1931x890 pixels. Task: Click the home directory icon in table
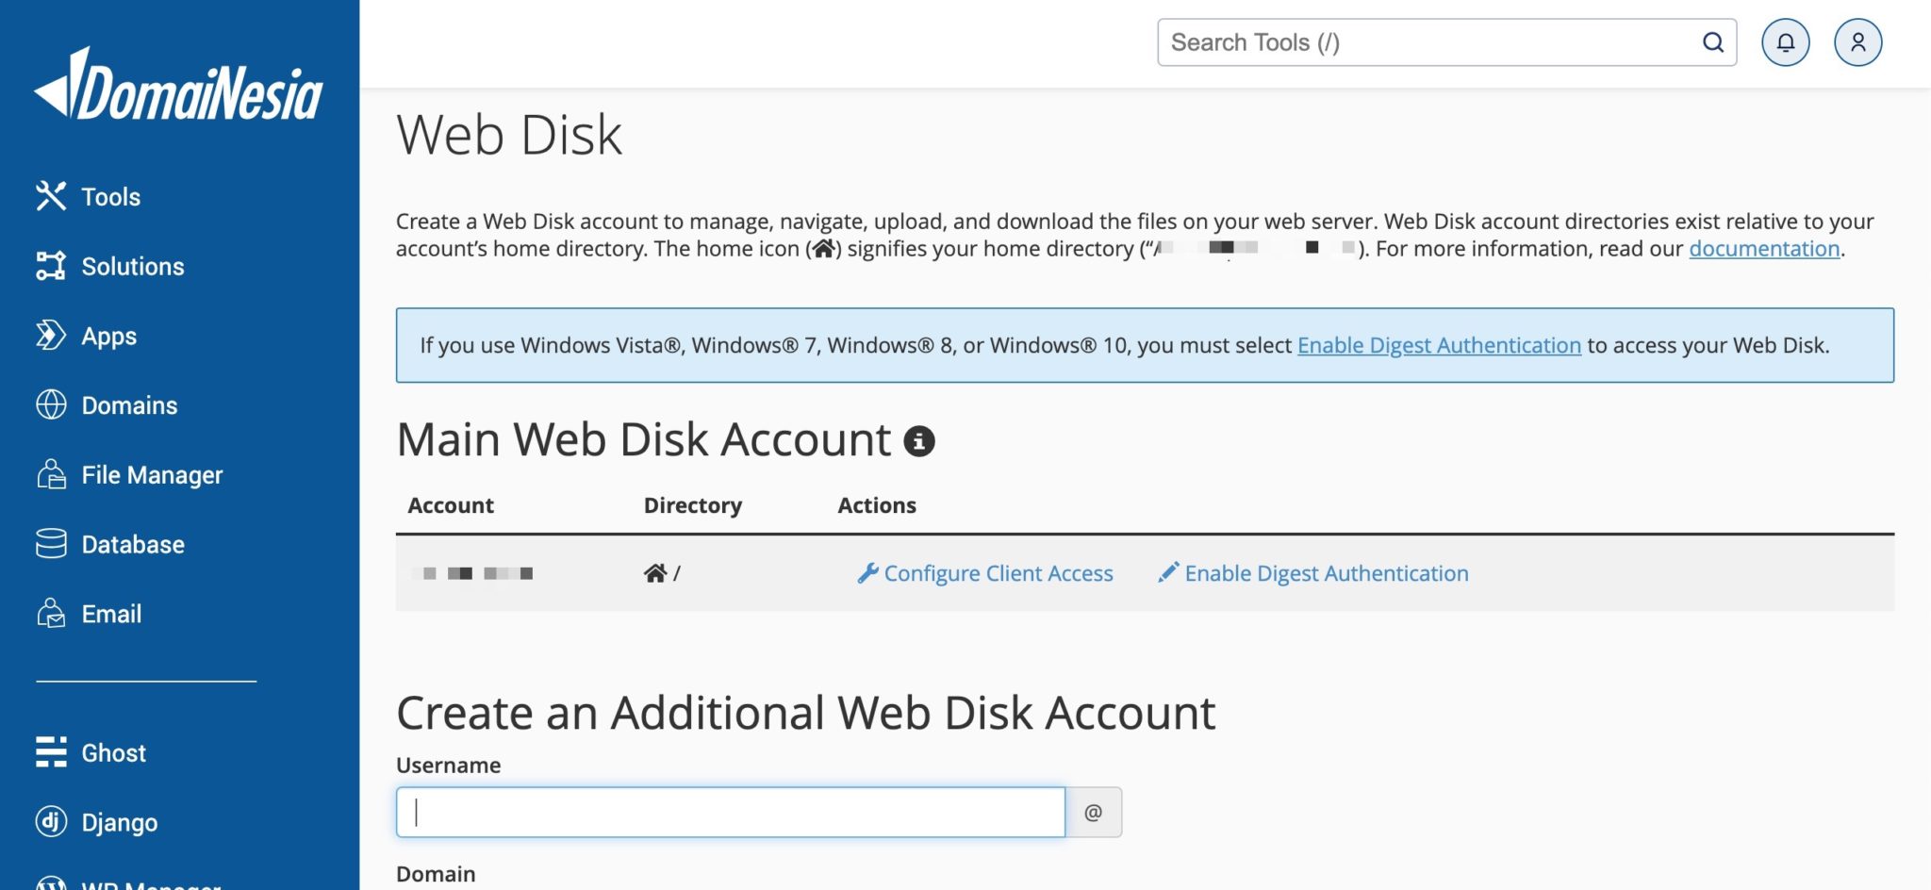coord(654,571)
